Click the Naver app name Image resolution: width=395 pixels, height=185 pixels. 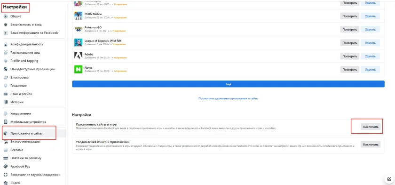pos(88,68)
